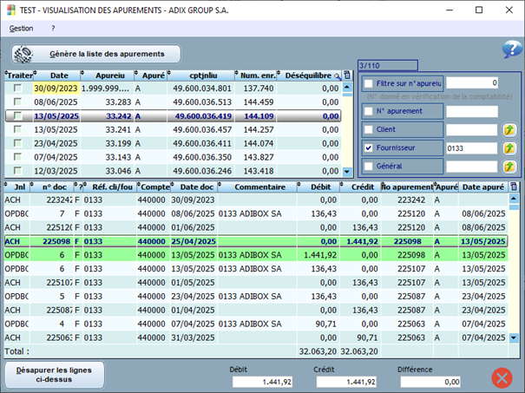Enable the N° apurement filter checkbox
The image size is (525, 393).
pos(368,111)
